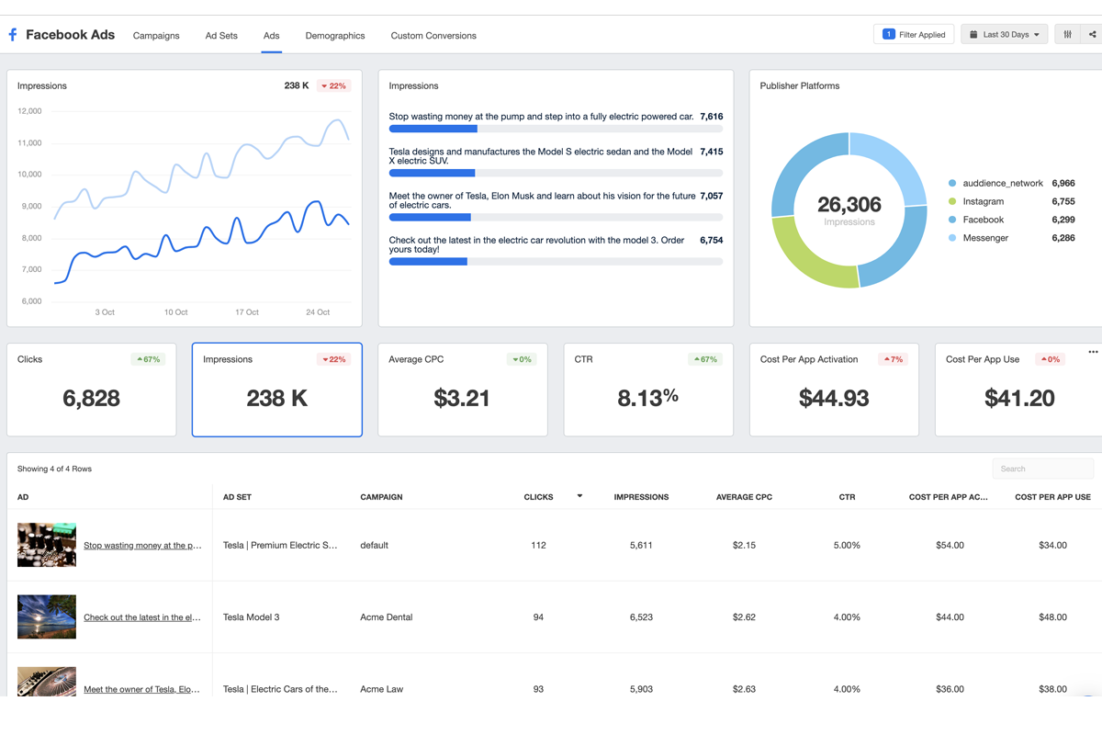Select the CTR metric card

click(x=648, y=390)
